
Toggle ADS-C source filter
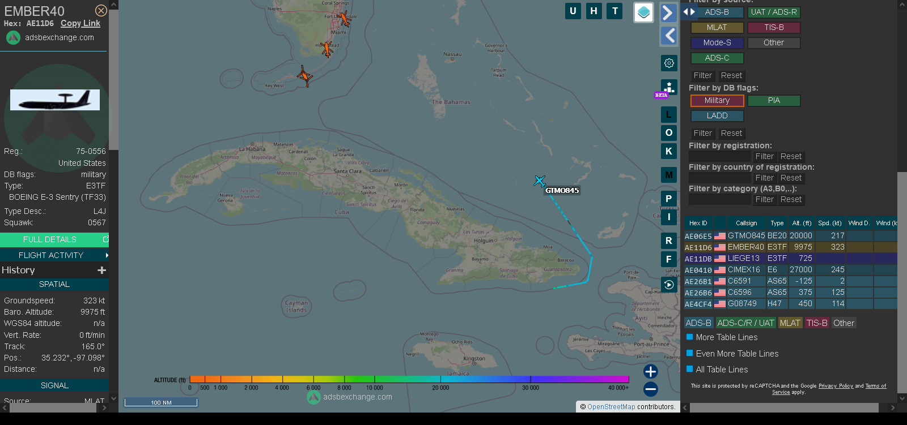coord(717,58)
